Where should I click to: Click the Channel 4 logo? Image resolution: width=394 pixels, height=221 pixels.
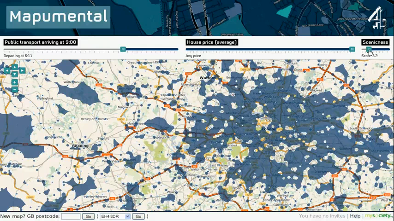click(x=377, y=17)
